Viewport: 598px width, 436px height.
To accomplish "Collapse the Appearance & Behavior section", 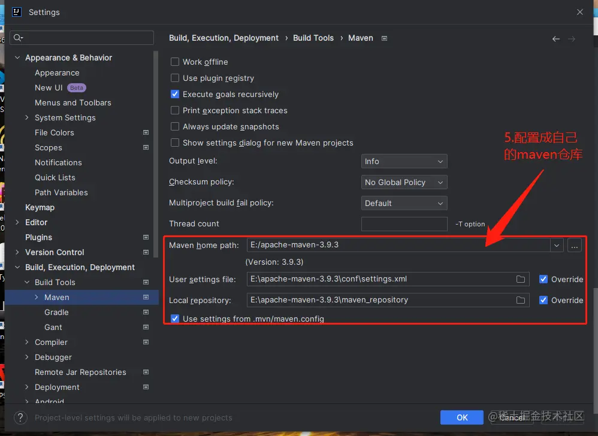I will pyautogui.click(x=17, y=57).
